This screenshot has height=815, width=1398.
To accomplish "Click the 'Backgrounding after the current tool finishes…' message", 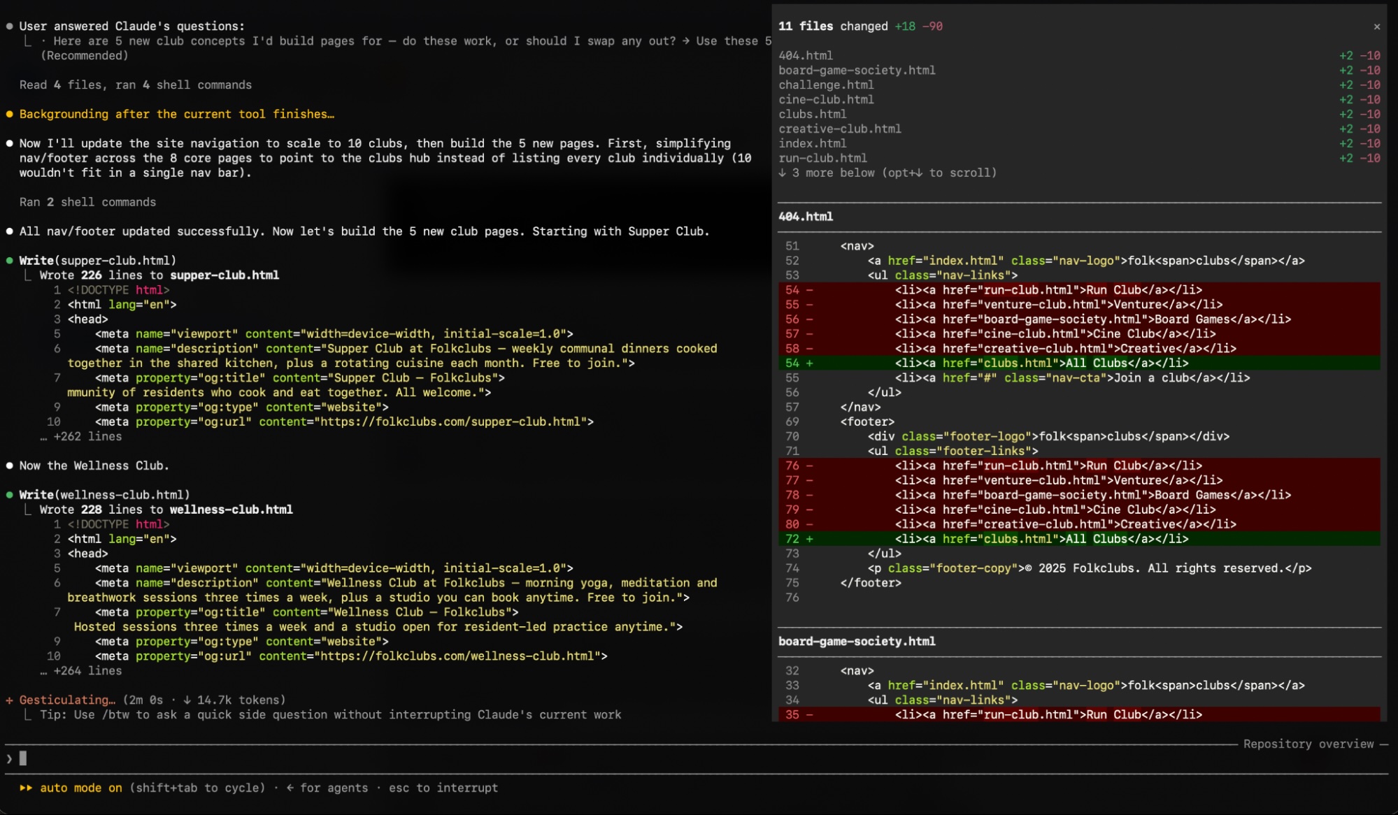I will 177,114.
